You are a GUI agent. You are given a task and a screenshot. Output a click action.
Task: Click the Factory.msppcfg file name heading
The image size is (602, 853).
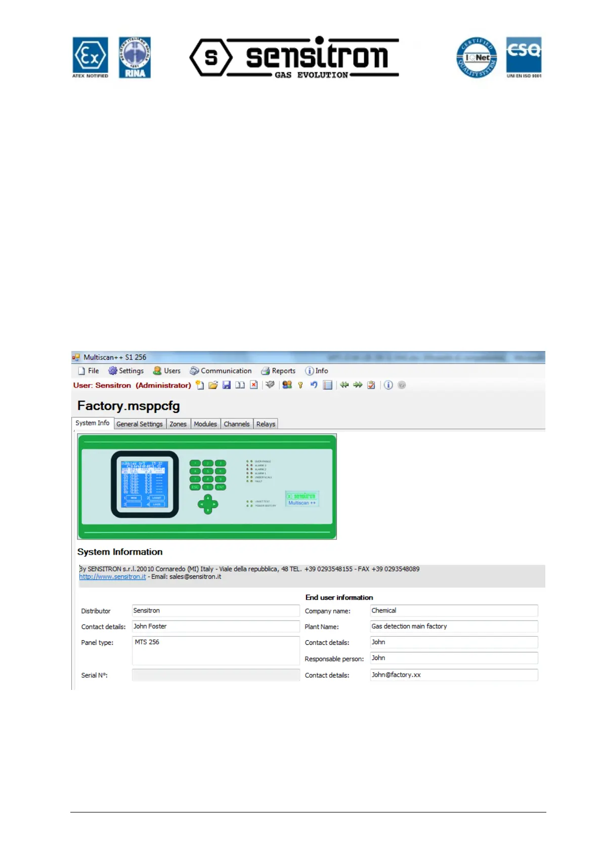click(128, 406)
